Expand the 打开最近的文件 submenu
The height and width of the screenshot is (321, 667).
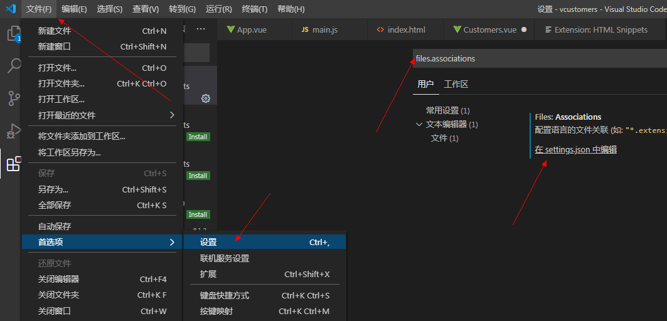point(102,115)
